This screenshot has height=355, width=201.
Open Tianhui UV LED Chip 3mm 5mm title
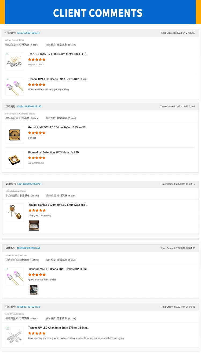tap(58, 328)
